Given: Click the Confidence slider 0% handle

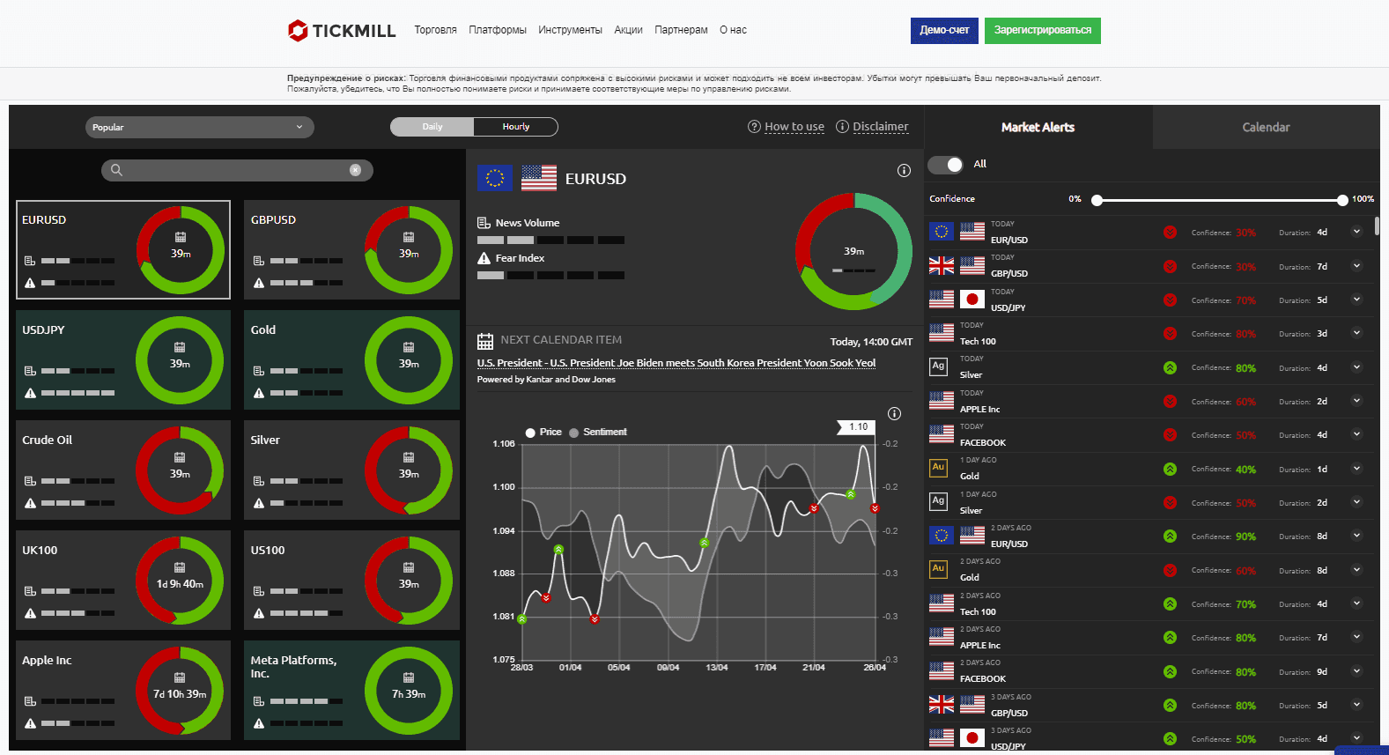Looking at the screenshot, I should (x=1097, y=200).
